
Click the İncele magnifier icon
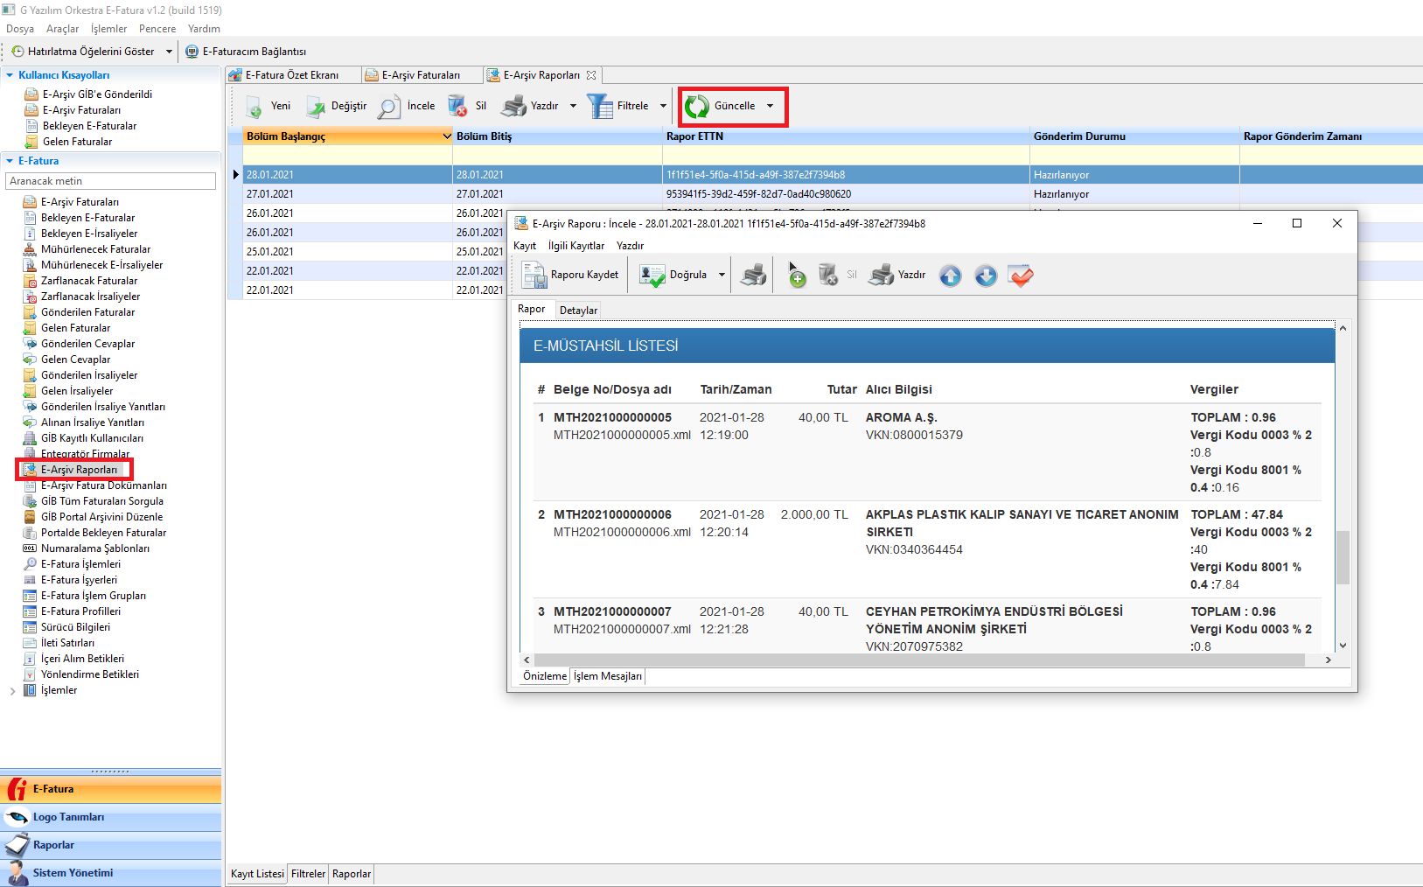389,107
